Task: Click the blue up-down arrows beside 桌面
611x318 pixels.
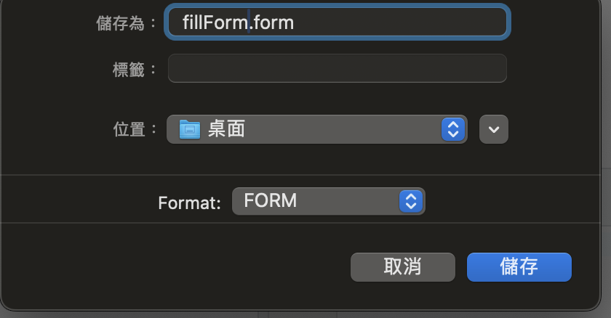Action: coord(452,129)
